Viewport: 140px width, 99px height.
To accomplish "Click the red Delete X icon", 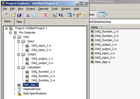I will [46, 15].
